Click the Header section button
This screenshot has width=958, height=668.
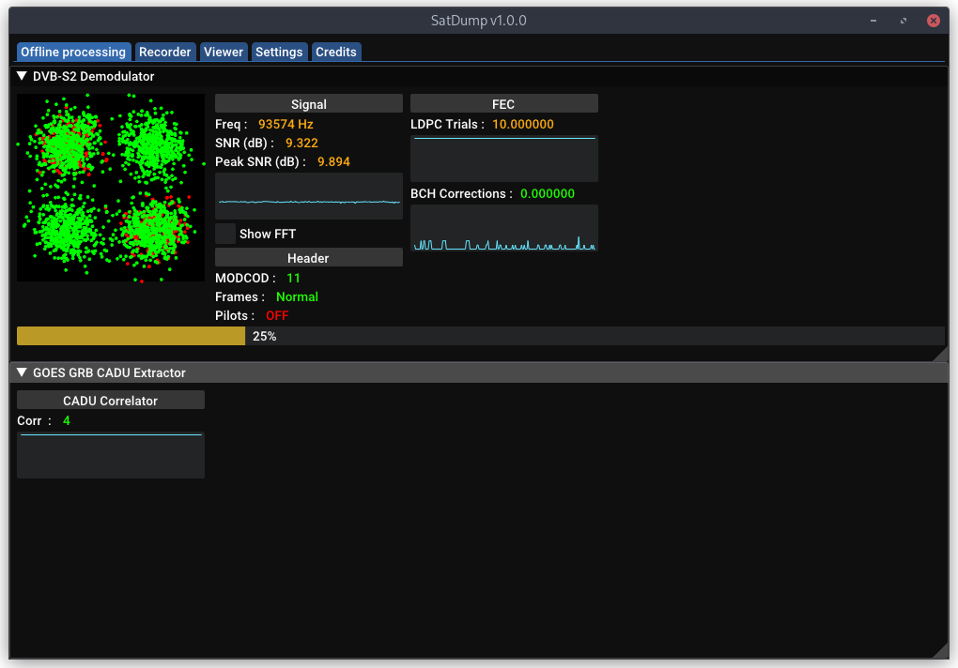click(309, 257)
